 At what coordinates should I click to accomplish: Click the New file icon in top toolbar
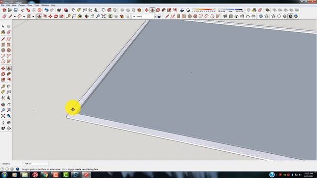[x=4, y=10]
